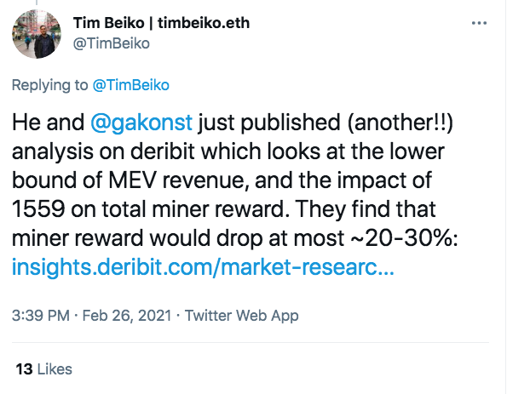Click the Feb 26, 2021 date text
Image resolution: width=507 pixels, height=394 pixels.
point(127,315)
